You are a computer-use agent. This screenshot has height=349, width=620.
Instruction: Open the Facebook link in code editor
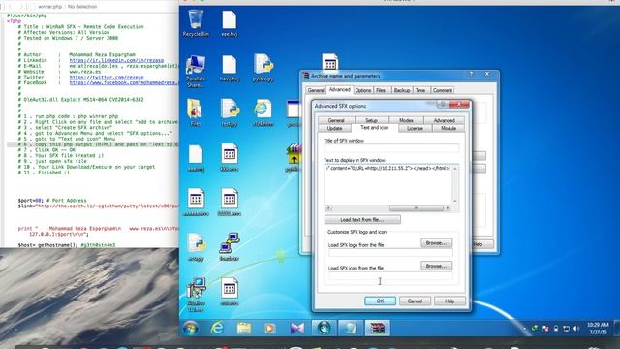124,82
